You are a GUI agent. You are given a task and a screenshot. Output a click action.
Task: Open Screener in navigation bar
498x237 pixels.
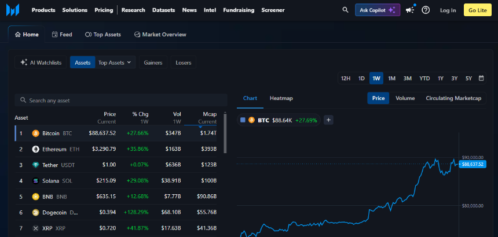[x=273, y=10]
